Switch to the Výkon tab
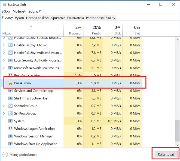This screenshot has width=180, height=161. 19,18
